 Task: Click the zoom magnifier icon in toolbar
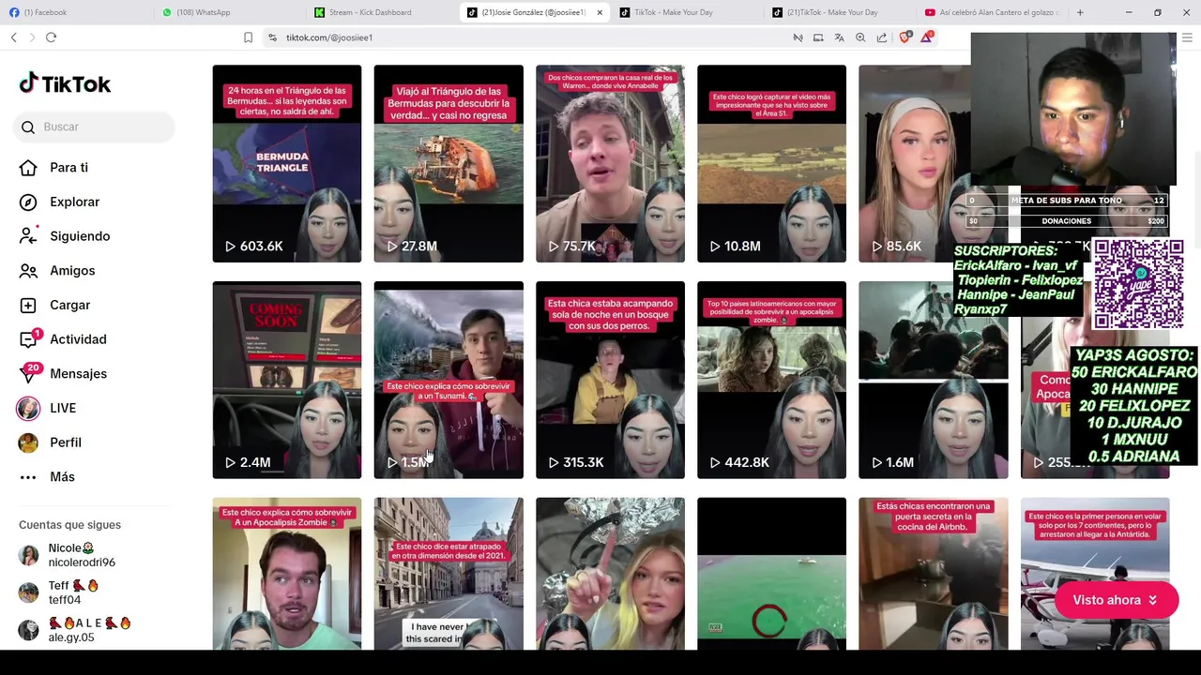click(860, 37)
